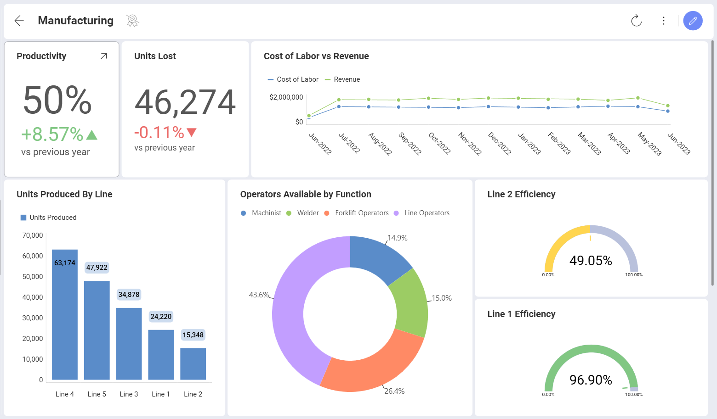Click the Line 2 Efficiency title

(x=521, y=194)
